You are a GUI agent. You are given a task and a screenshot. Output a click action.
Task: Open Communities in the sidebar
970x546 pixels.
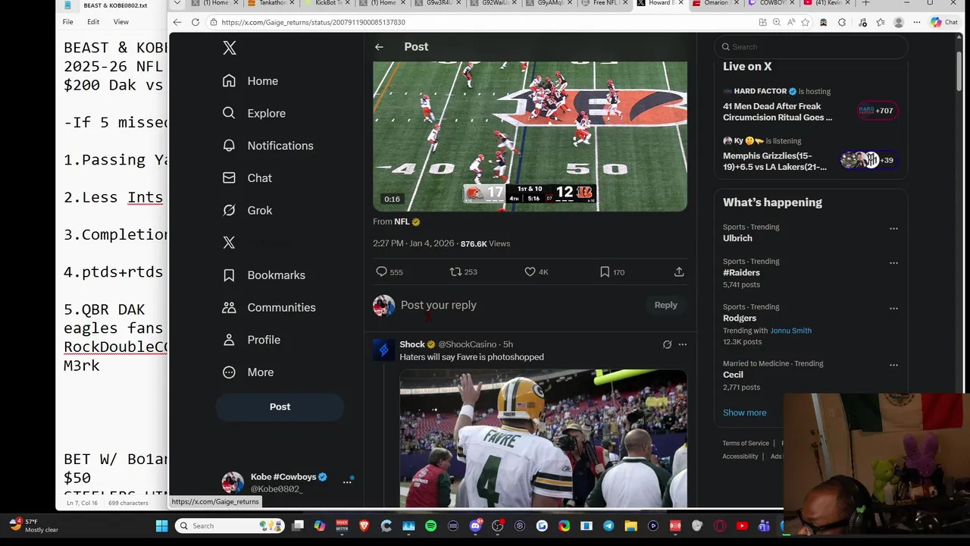pos(269,307)
